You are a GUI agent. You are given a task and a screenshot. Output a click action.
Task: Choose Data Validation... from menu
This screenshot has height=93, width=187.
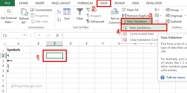(144, 28)
